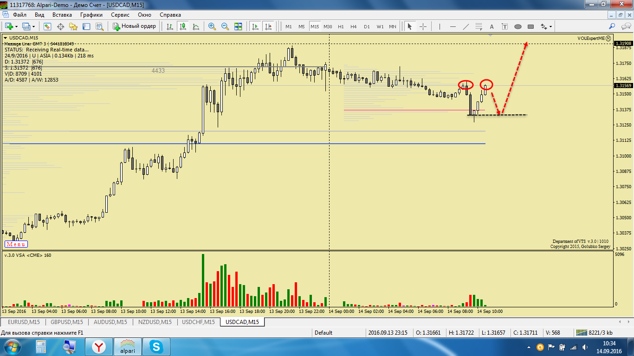Switch to bar chart display

coord(170,26)
